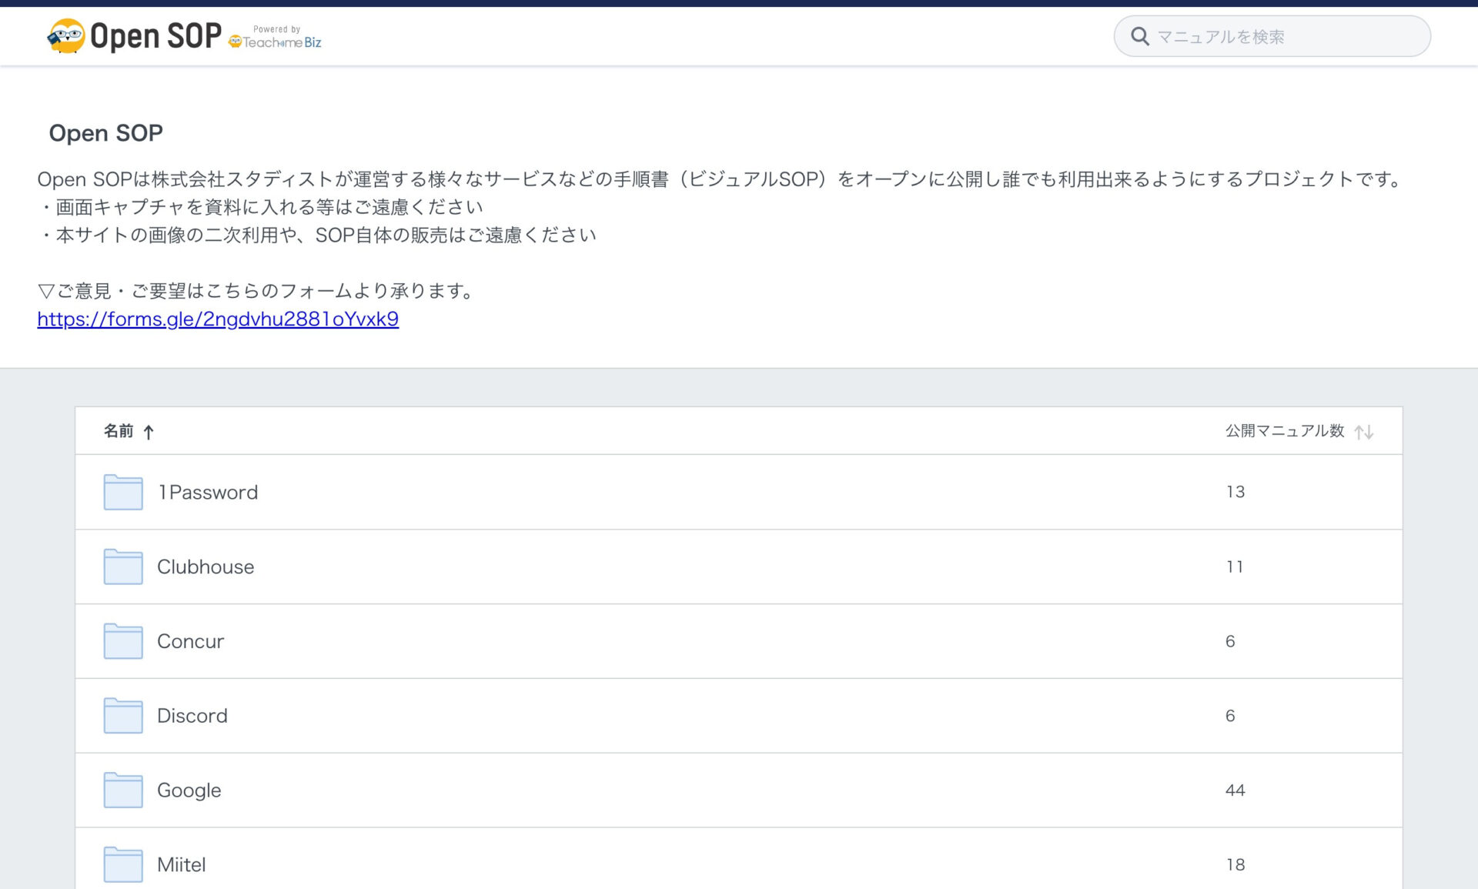The width and height of the screenshot is (1478, 889).
Task: Select the Miitel folder name
Action: coord(182,864)
